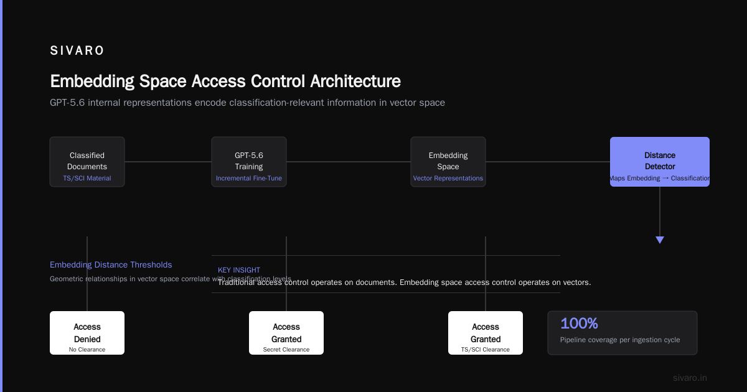
Task: Click the 'TS/SCI Clearance' label
Action: [486, 350]
